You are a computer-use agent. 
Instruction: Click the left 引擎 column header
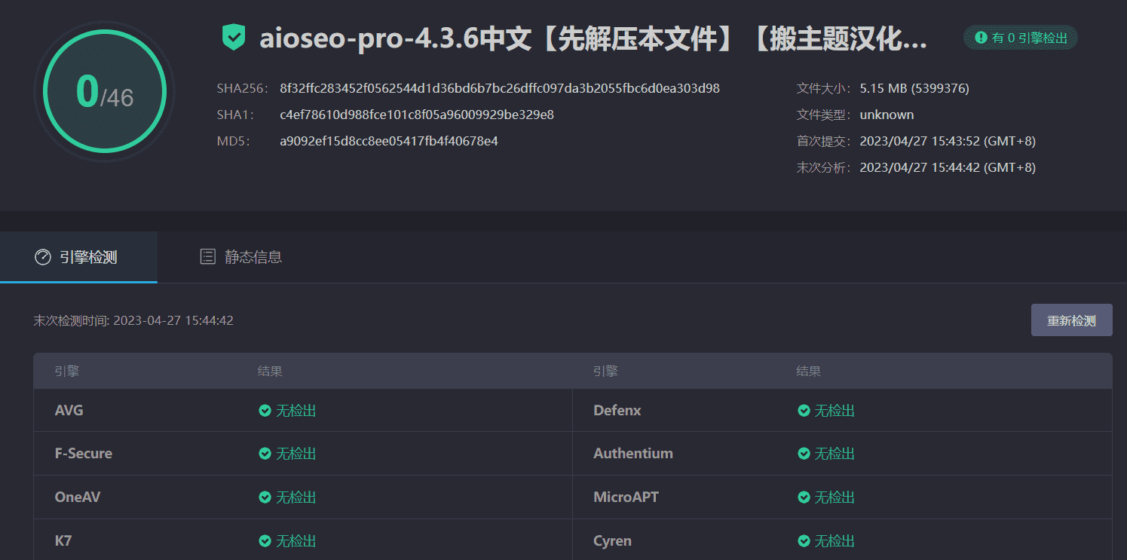pyautogui.click(x=67, y=372)
